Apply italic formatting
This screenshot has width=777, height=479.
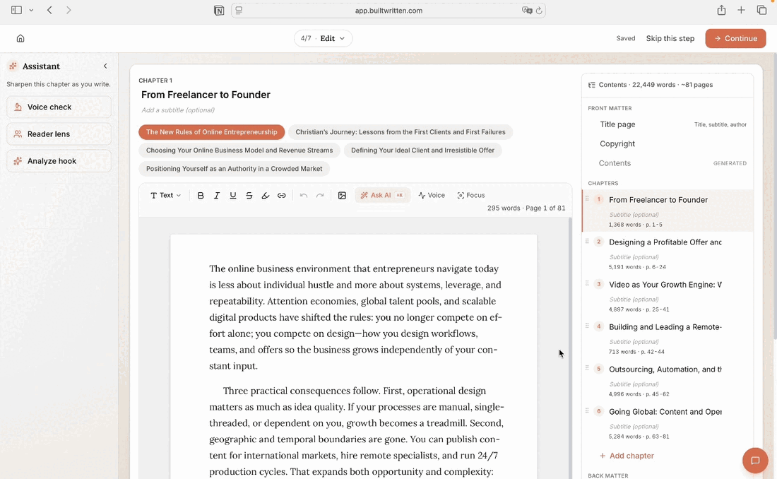[x=217, y=196]
